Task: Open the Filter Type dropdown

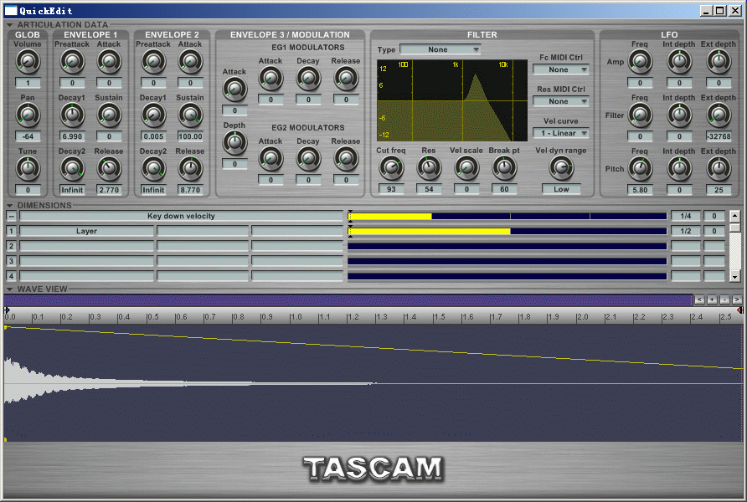Action: (x=440, y=49)
